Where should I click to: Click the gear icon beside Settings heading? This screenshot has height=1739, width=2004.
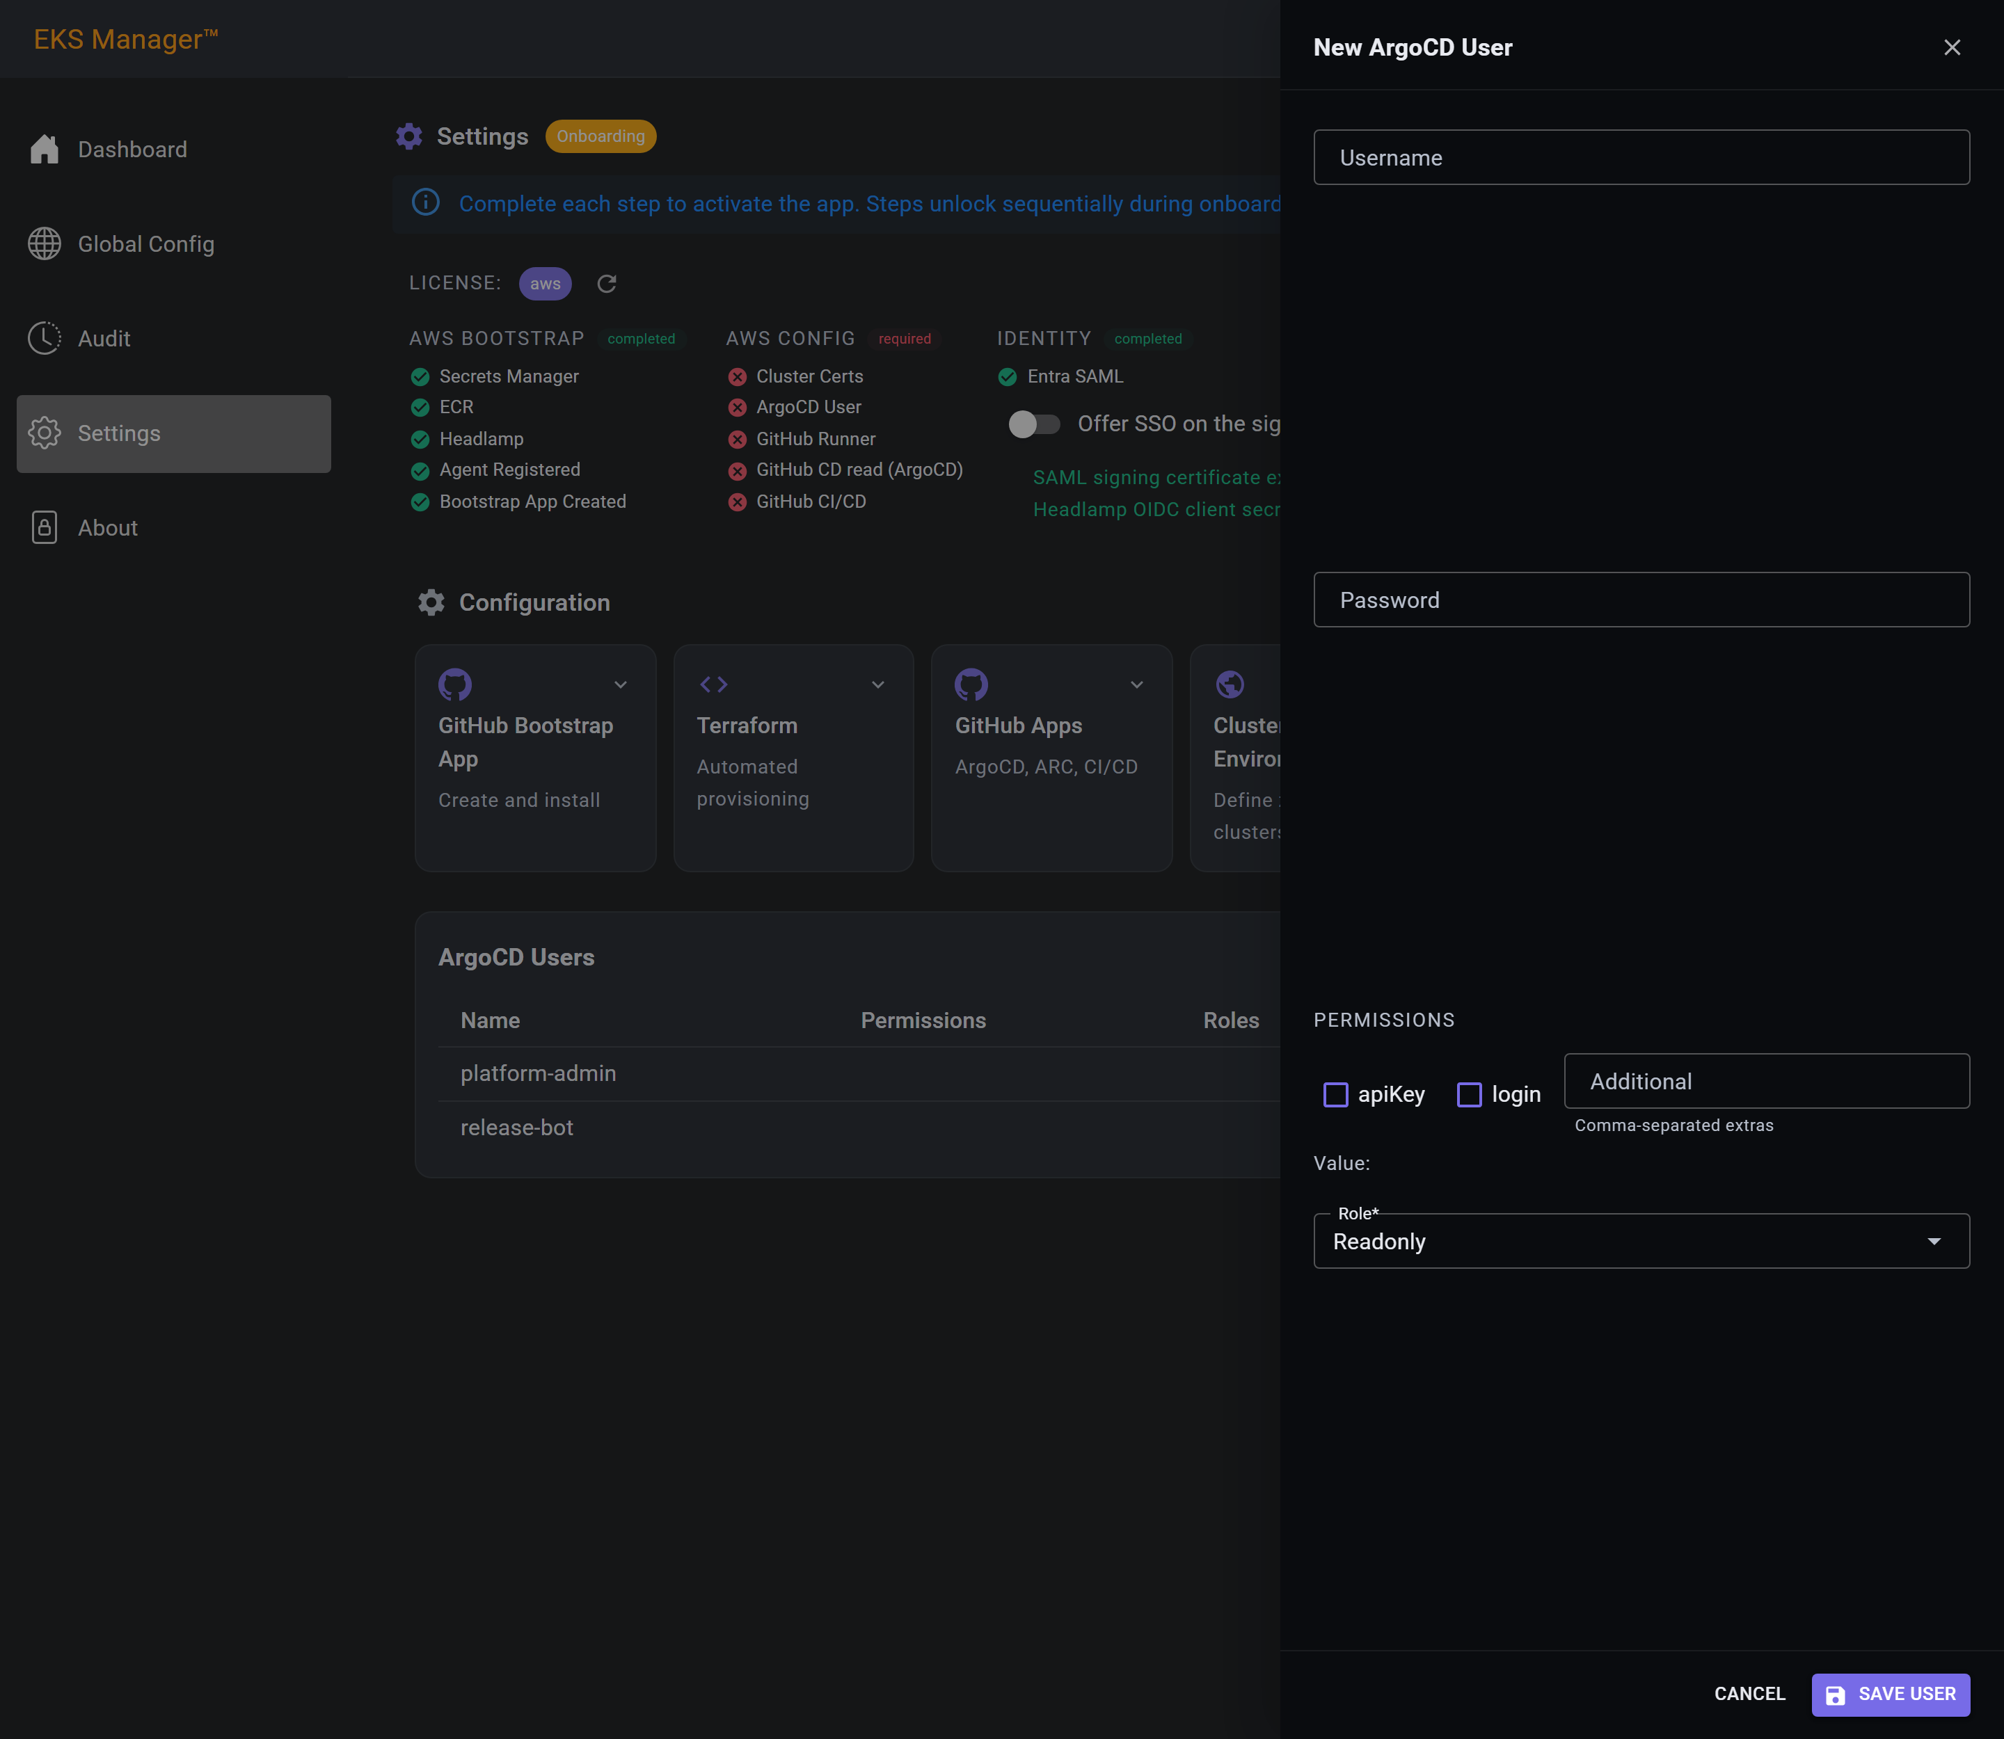tap(408, 136)
